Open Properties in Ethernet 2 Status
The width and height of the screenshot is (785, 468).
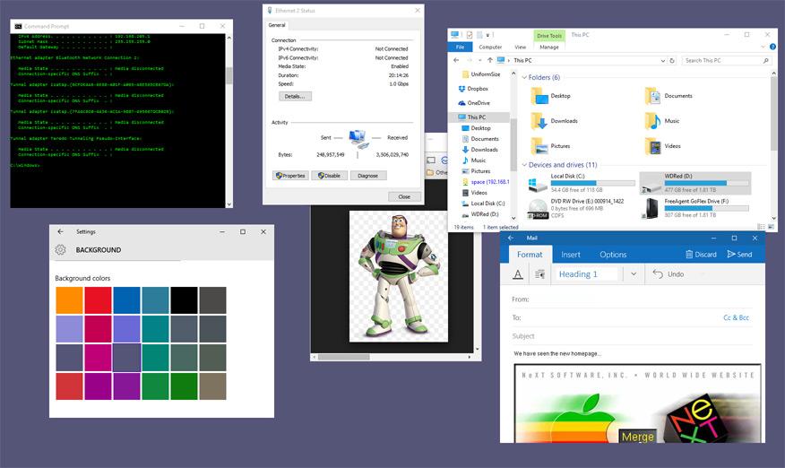click(x=290, y=176)
